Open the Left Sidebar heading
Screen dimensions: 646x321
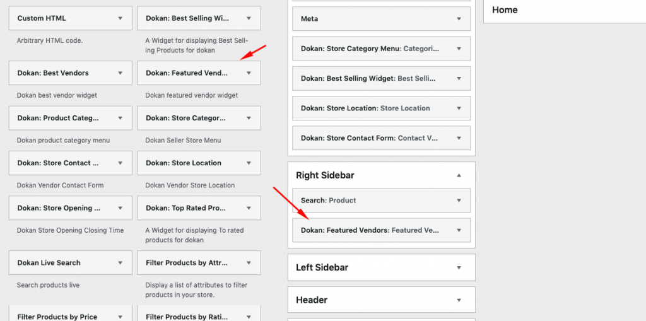(x=322, y=267)
